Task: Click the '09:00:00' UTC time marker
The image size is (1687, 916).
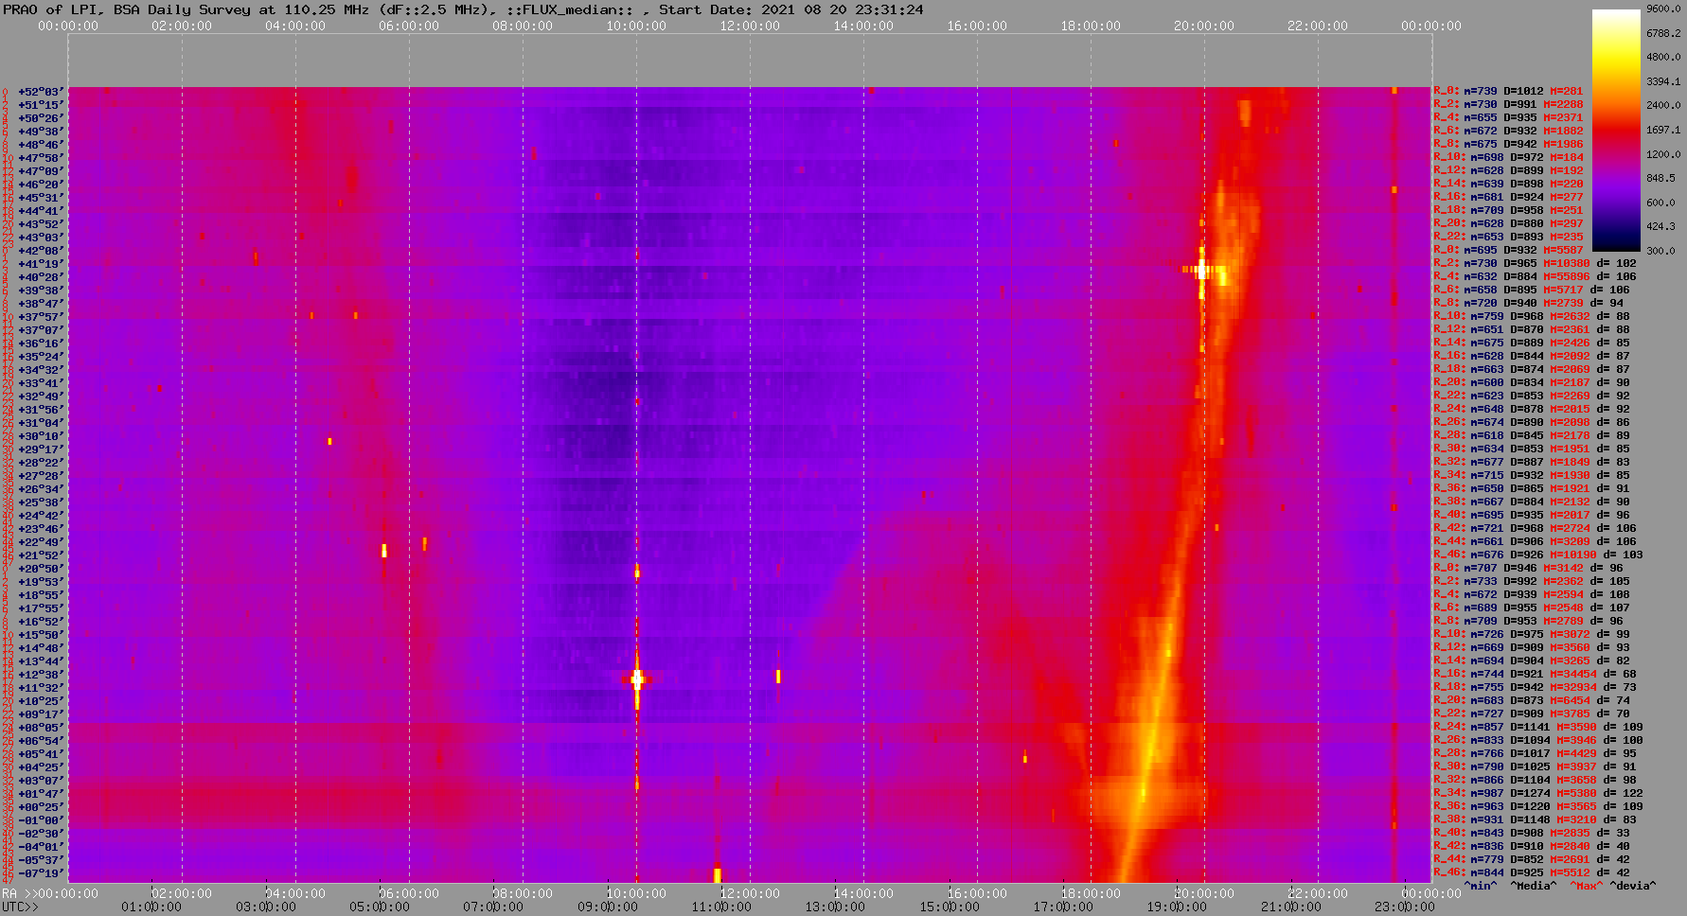Action: pyautogui.click(x=607, y=907)
